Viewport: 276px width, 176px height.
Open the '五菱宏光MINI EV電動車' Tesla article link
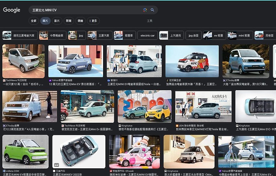tap(134, 84)
